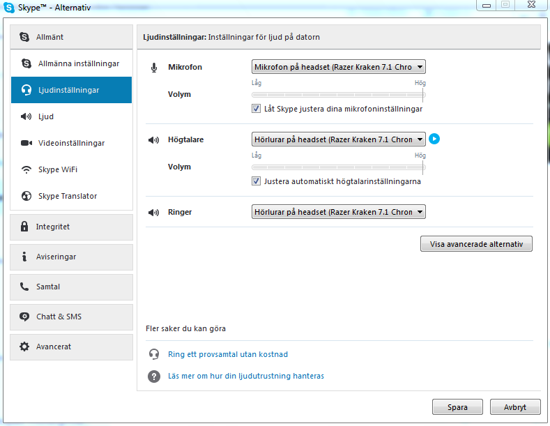This screenshot has height=426, width=550.
Task: Select Ljudinställningar in the sidebar
Action: point(72,90)
